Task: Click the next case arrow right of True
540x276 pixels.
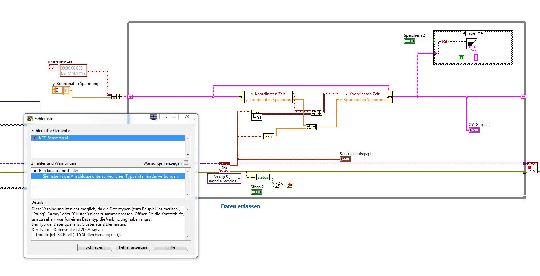Action: click(x=482, y=33)
